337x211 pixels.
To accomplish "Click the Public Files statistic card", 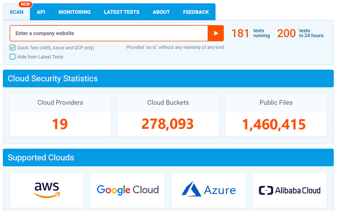I will pos(276,115).
